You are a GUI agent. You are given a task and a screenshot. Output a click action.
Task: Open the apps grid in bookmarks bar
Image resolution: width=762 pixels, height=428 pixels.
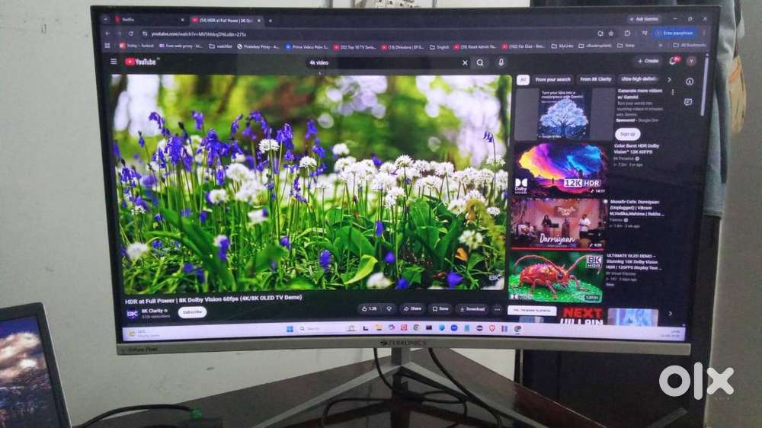click(107, 46)
